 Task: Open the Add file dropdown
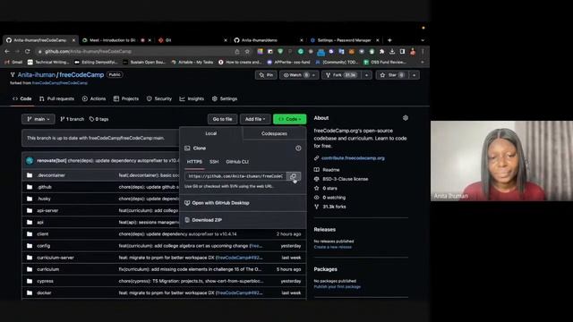pyautogui.click(x=255, y=119)
